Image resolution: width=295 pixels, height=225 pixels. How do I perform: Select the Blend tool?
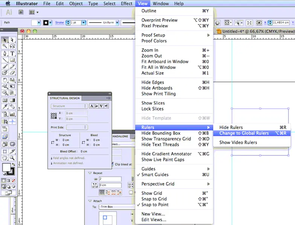[x=12, y=106]
